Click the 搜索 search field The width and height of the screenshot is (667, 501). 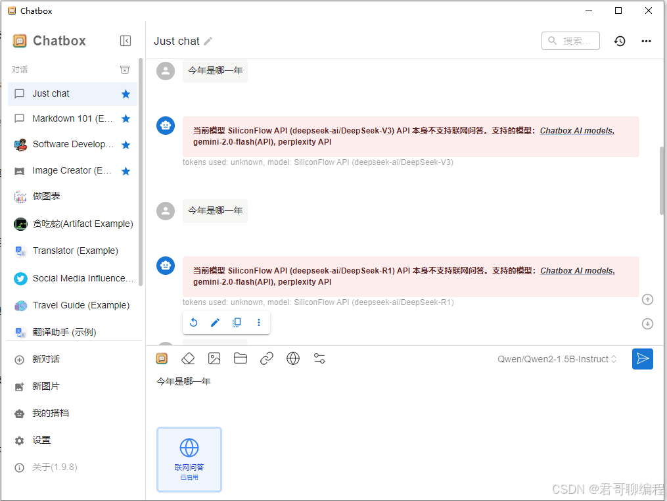coord(570,41)
